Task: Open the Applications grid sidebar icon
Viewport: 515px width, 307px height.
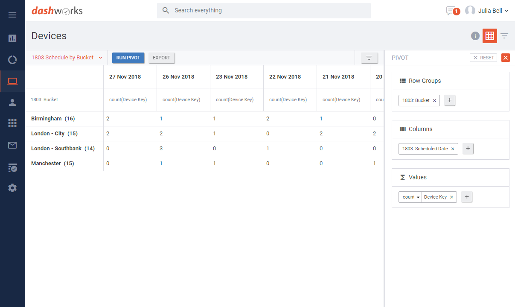Action: tap(12, 123)
